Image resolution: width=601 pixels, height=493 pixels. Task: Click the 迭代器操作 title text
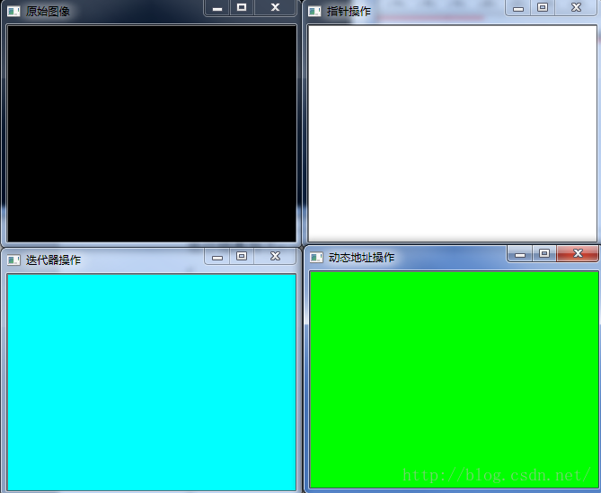53,260
